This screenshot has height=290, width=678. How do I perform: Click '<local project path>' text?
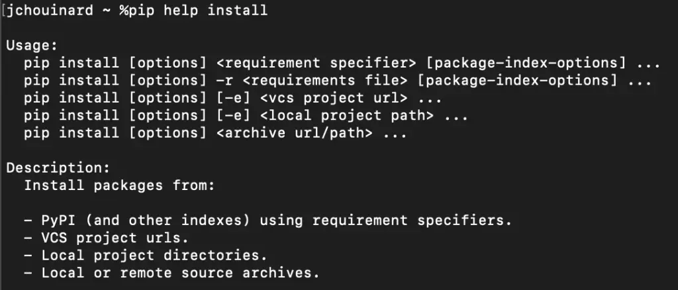[x=347, y=115]
